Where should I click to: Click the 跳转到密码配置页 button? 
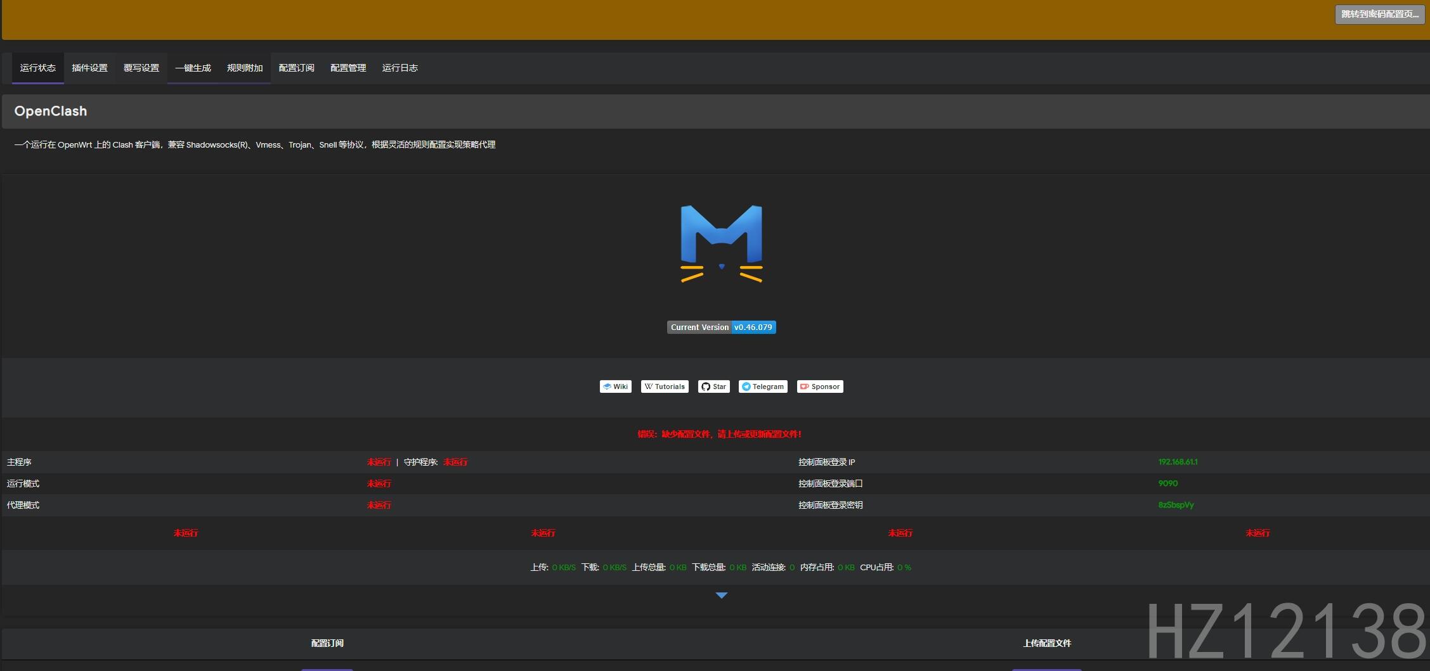click(x=1380, y=14)
